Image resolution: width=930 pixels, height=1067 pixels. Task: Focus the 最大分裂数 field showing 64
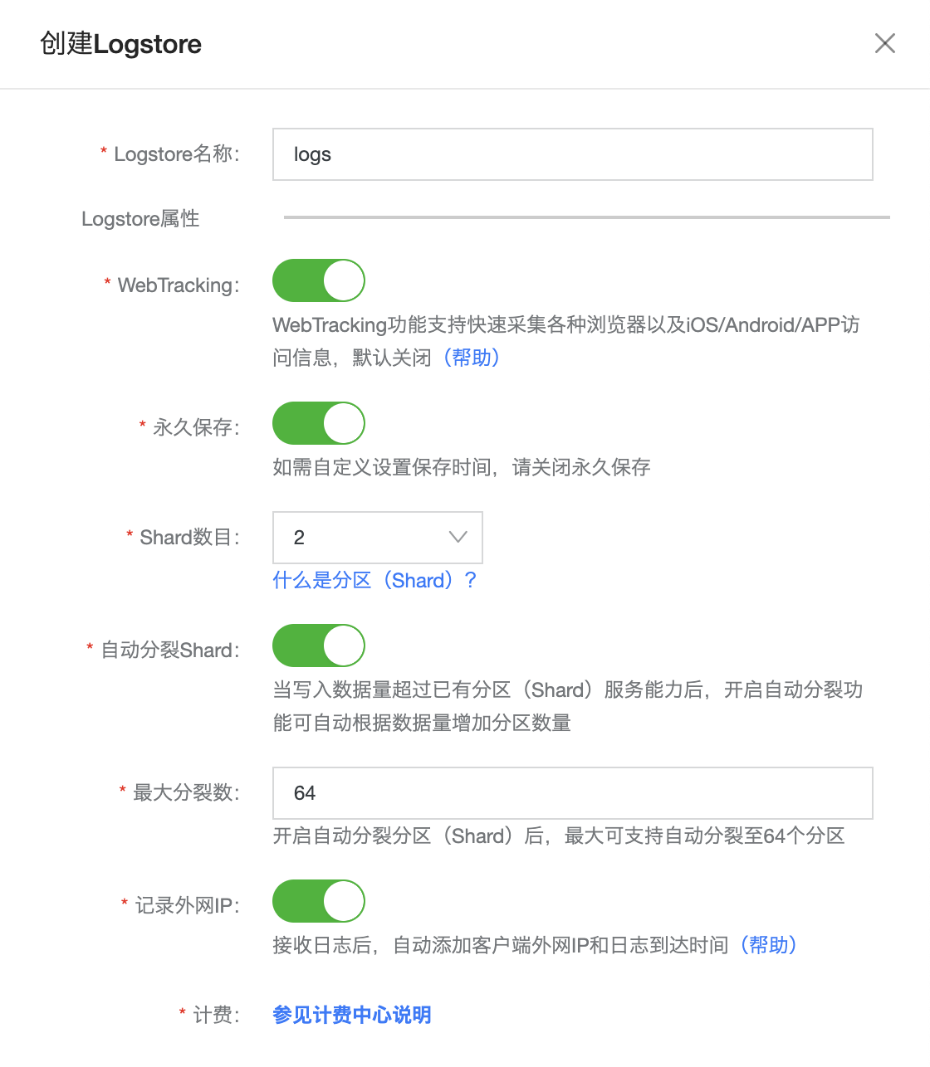[573, 793]
